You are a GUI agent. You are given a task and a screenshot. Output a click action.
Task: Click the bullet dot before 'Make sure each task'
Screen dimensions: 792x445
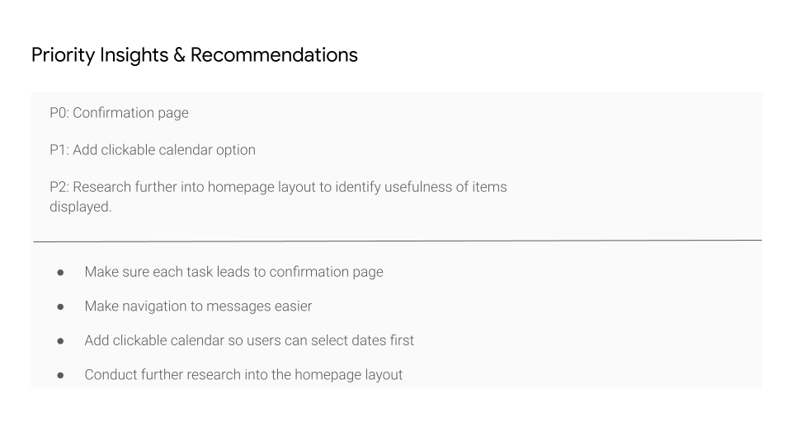click(60, 273)
